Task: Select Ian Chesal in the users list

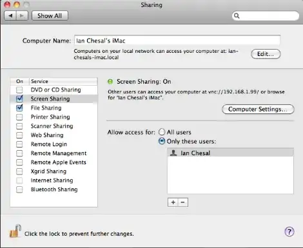Action: point(230,153)
